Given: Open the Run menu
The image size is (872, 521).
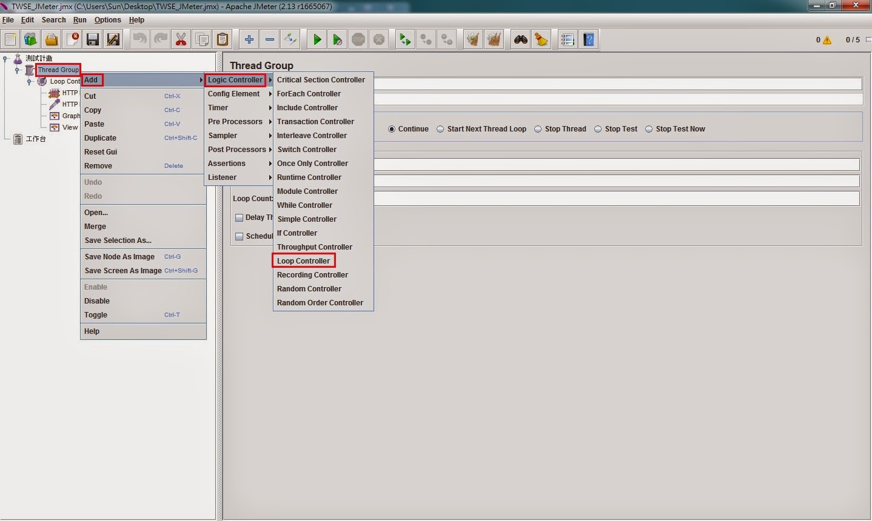Looking at the screenshot, I should (80, 20).
